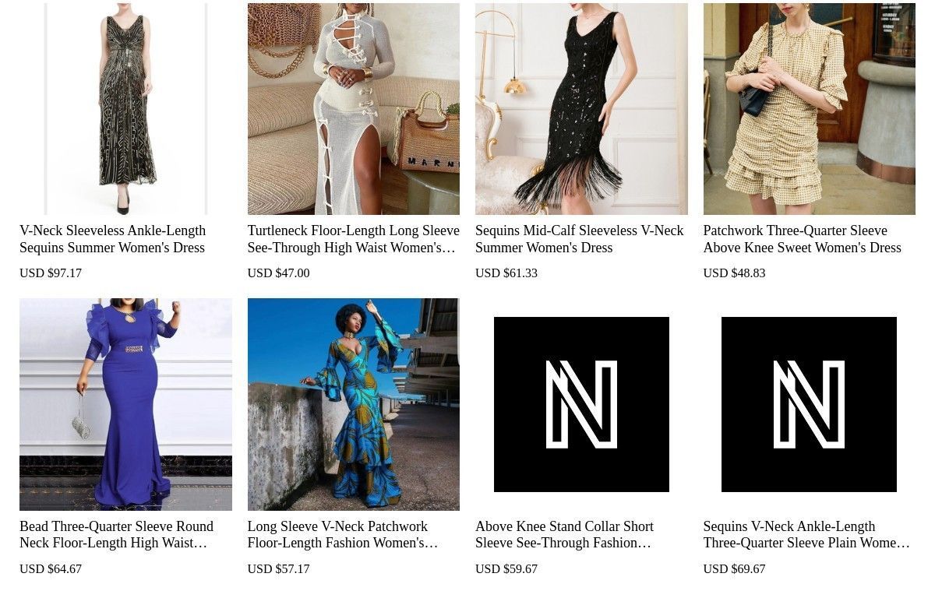The height and width of the screenshot is (598, 935).
Task: View the black fringe sequins mid-calf dress image
Action: 581,109
